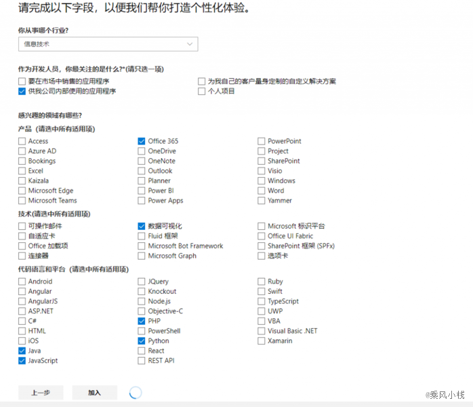This screenshot has height=407, width=473.
Task: Tick the Power Apps checkbox
Action: (141, 201)
